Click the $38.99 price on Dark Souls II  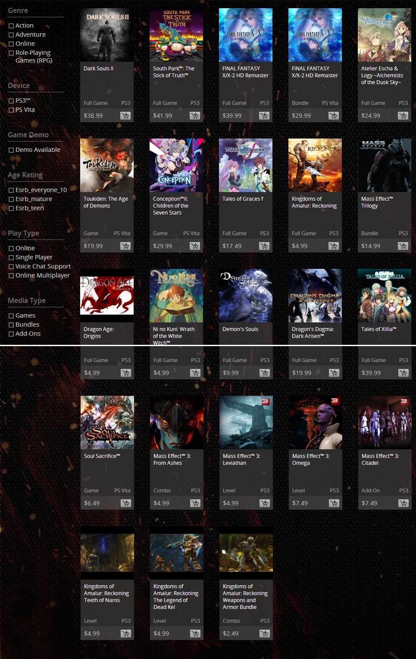pos(93,116)
